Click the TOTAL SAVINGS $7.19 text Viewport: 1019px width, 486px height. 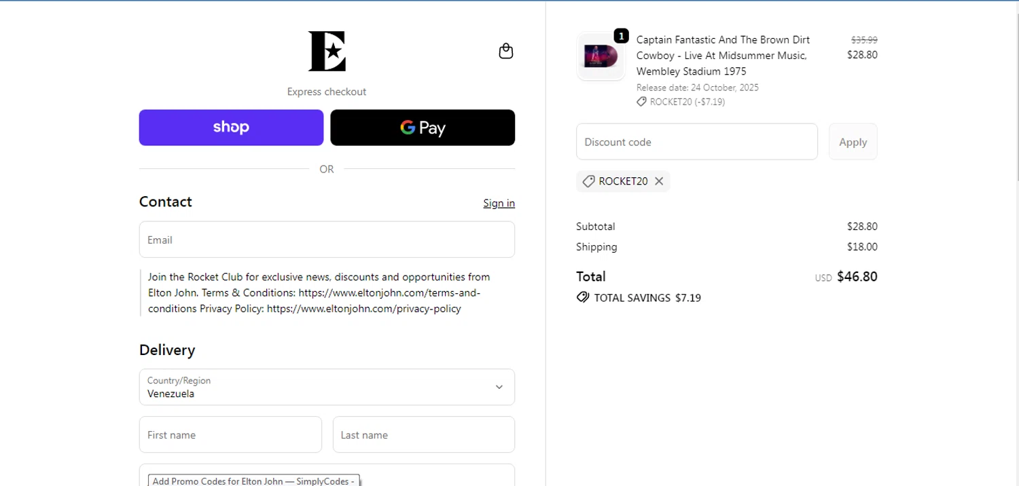(x=647, y=297)
